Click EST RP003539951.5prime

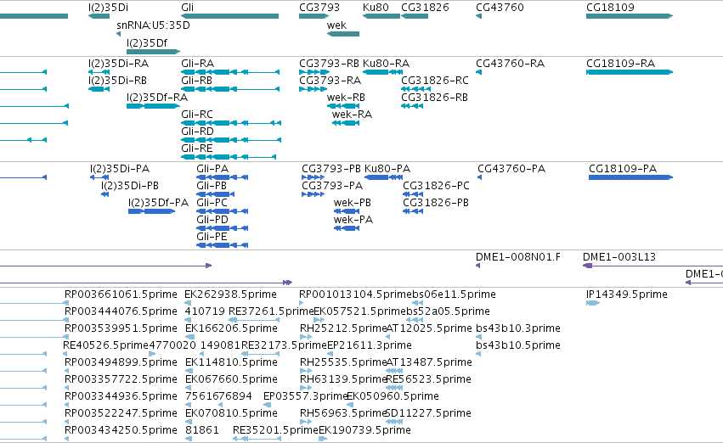point(121,328)
